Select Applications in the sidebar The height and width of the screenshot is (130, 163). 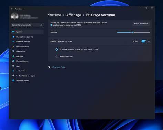coord(27,51)
